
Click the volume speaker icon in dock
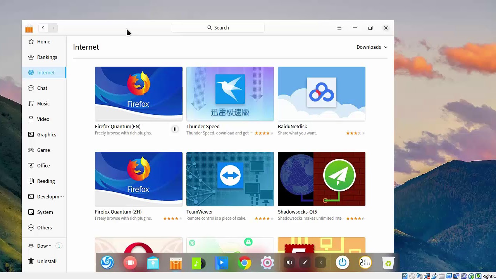point(289,263)
